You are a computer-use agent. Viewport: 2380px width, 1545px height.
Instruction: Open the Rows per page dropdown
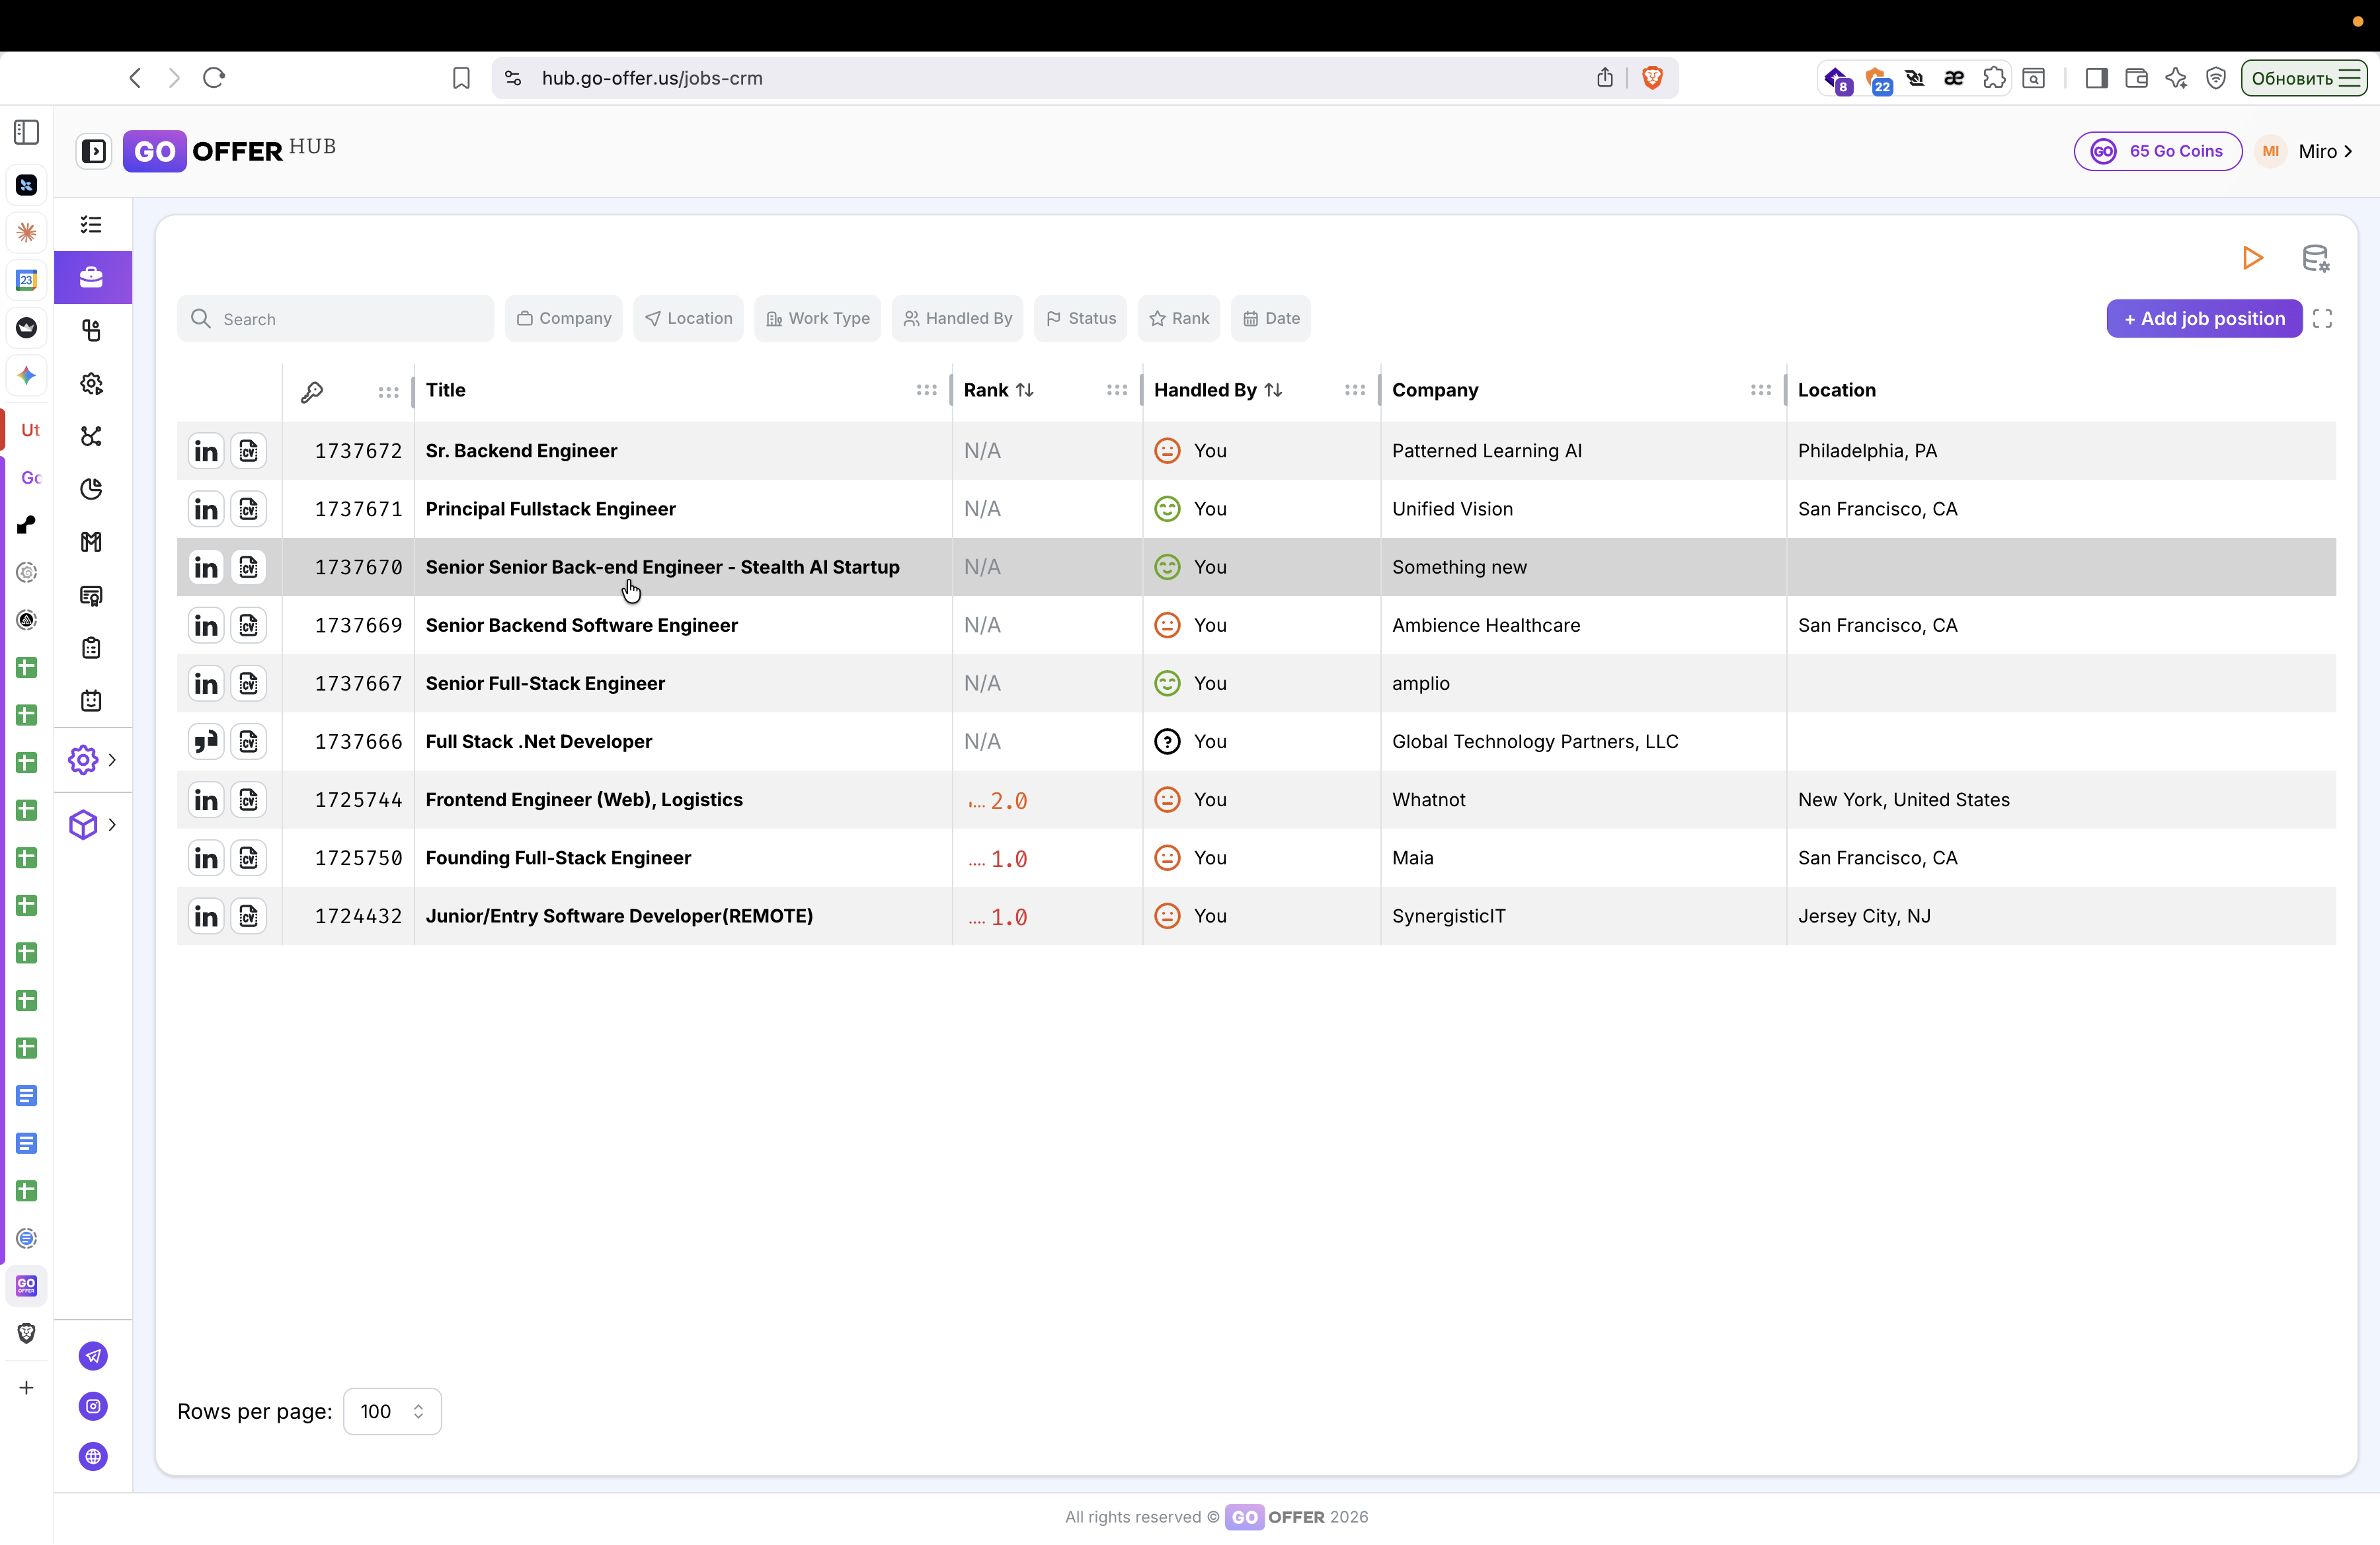[x=392, y=1411]
